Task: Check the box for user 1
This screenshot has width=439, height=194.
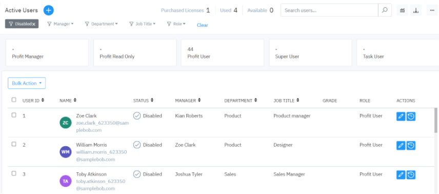Action: tap(14, 115)
